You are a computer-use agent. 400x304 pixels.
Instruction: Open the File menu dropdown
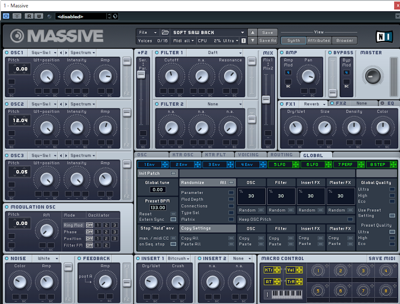[148, 32]
